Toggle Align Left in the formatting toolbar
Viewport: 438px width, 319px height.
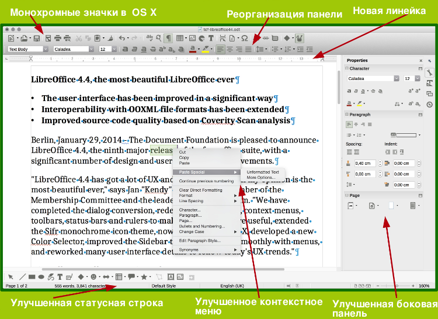click(x=220, y=49)
